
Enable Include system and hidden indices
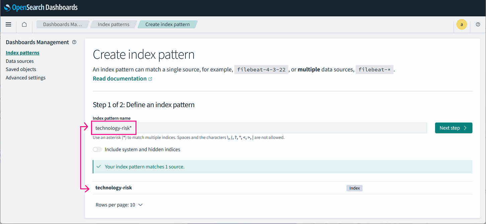pos(97,150)
